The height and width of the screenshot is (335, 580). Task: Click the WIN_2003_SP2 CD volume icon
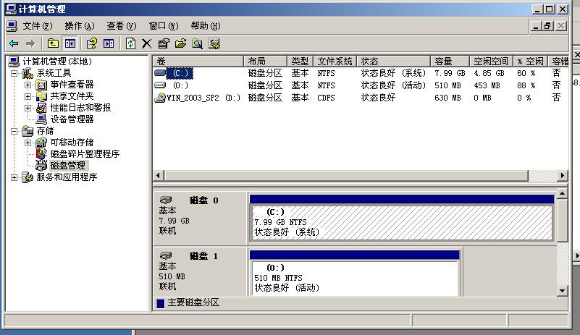(x=160, y=98)
